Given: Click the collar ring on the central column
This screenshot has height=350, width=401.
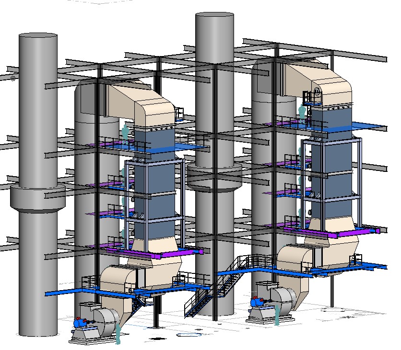Looking at the screenshot, I should [x=214, y=176].
